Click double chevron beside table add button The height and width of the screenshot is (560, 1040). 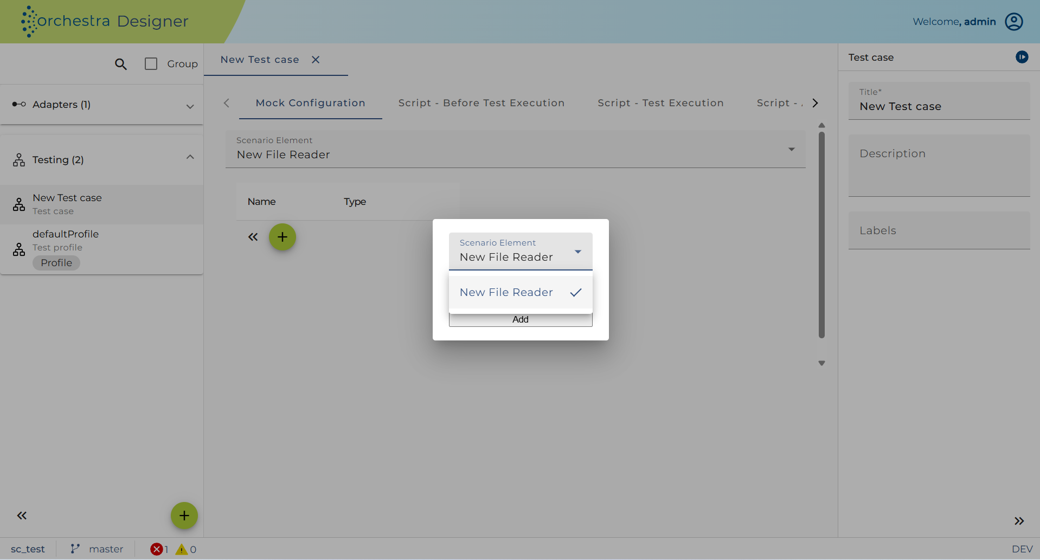(253, 237)
